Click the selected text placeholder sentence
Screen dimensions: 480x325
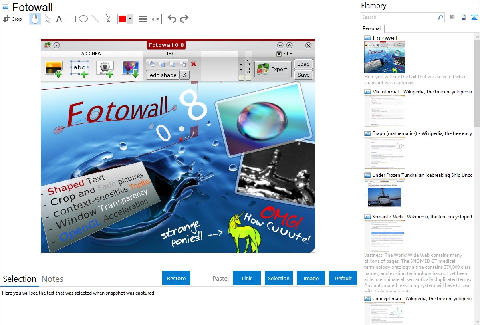(x=79, y=293)
